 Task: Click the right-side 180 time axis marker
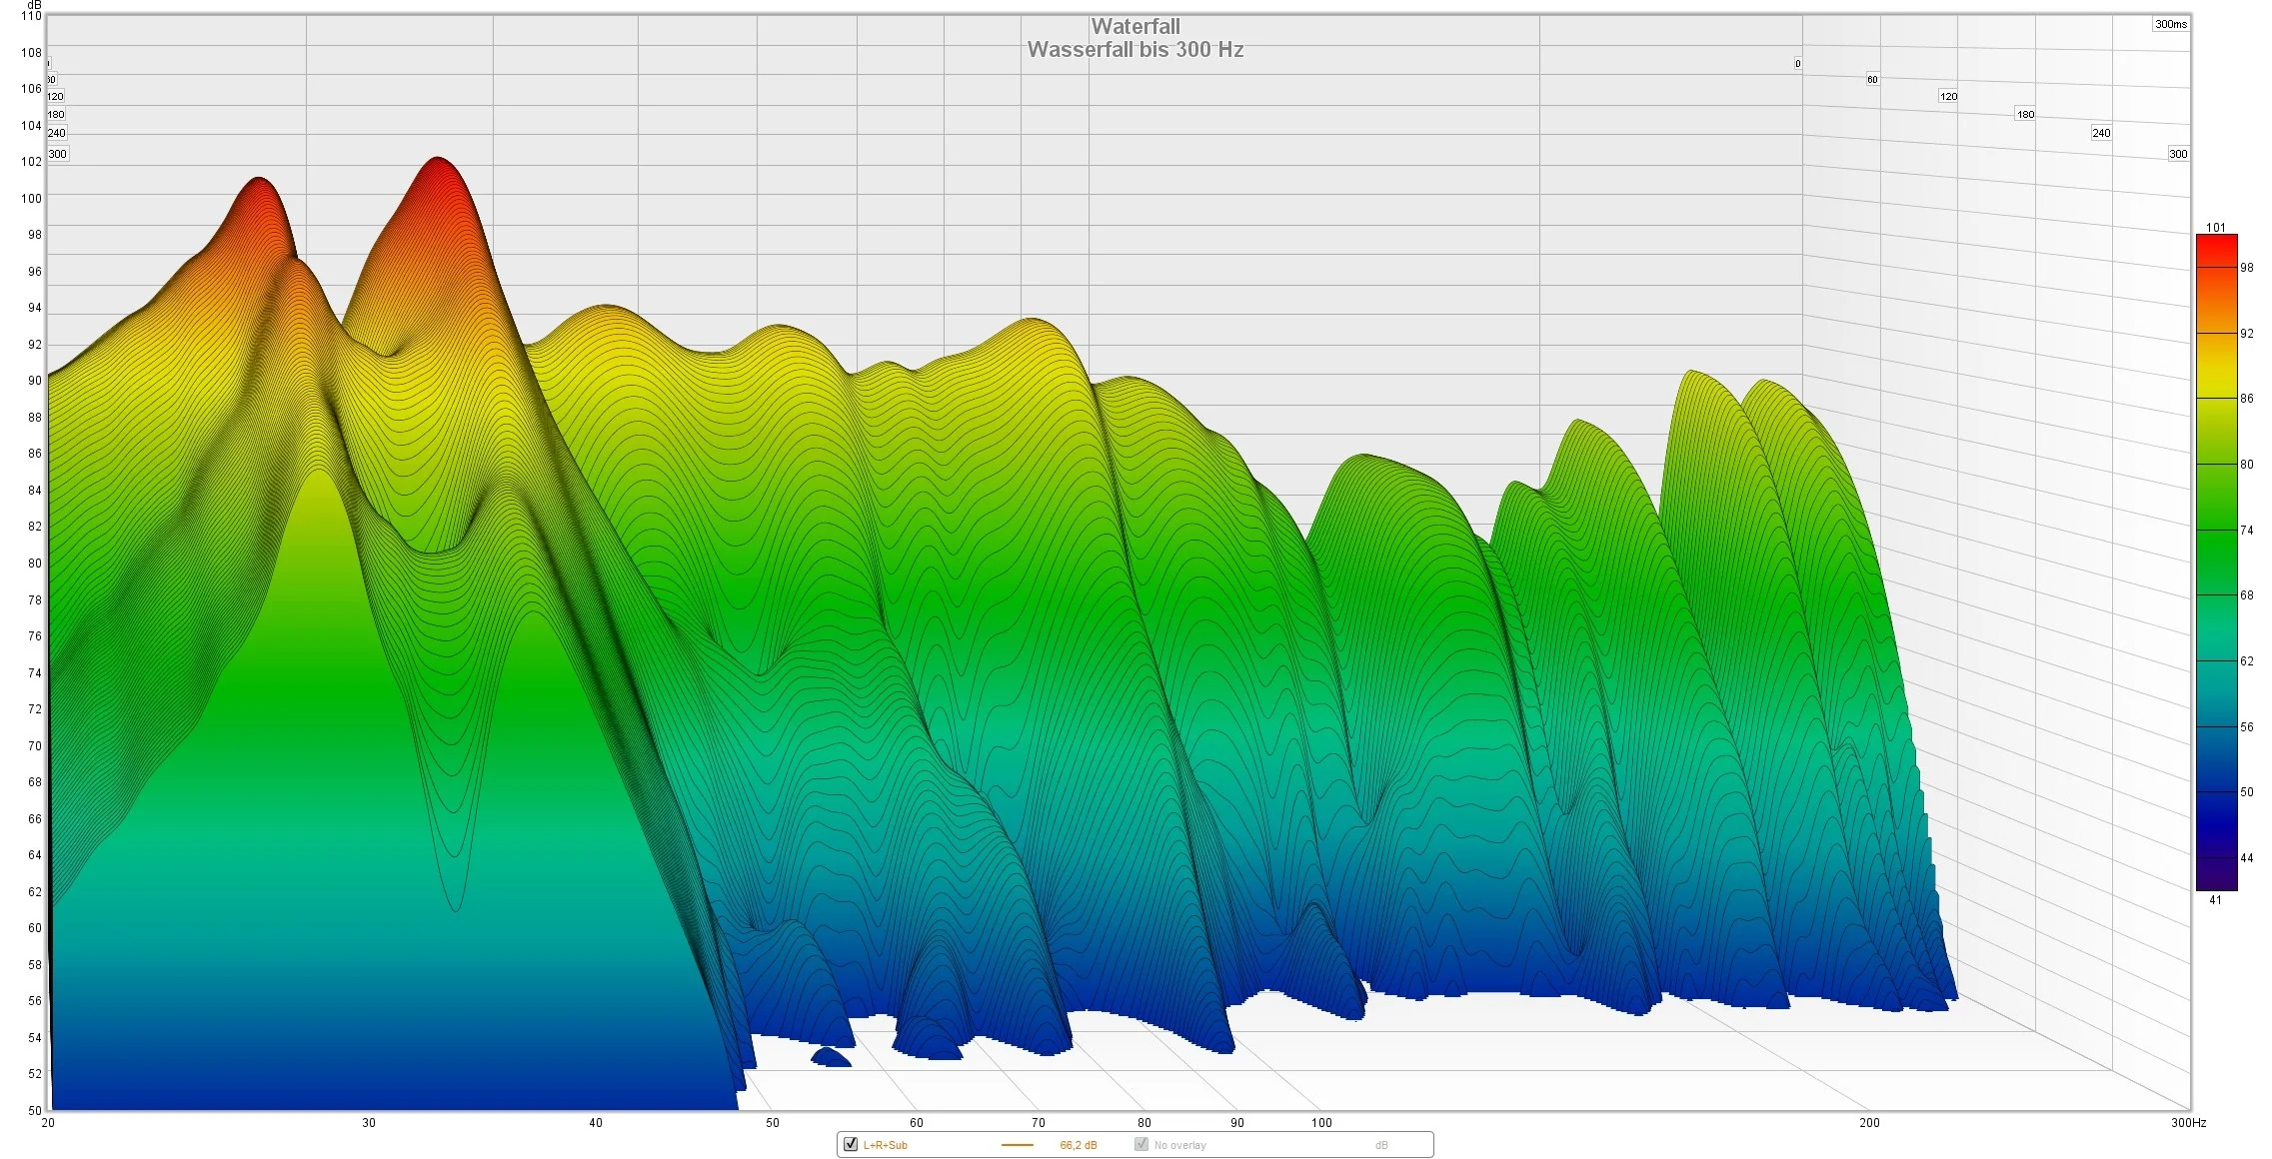[x=2025, y=115]
